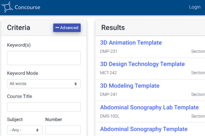Click the MCT-242 course code
This screenshot has width=205, height=136.
point(109,73)
